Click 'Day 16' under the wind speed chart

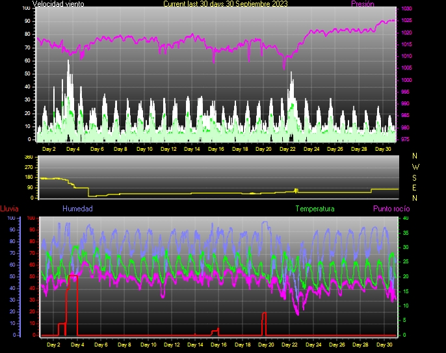pyautogui.click(x=216, y=149)
